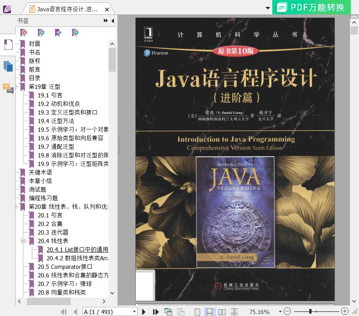Click the add bookmark icon
The image size is (359, 316).
(41, 33)
